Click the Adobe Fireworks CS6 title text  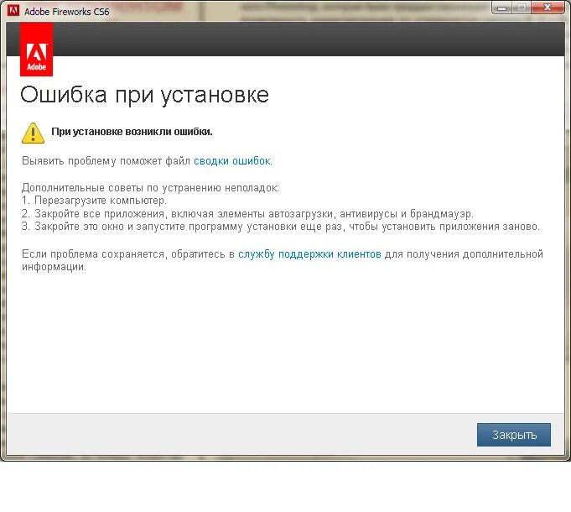click(x=66, y=12)
